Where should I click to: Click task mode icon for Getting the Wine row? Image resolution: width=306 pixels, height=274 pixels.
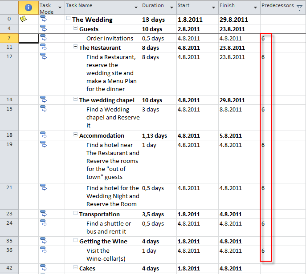pyautogui.click(x=44, y=241)
